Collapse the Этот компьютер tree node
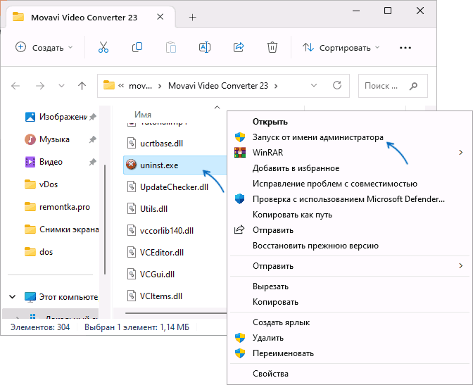Image resolution: width=473 pixels, height=385 pixels. [13, 296]
